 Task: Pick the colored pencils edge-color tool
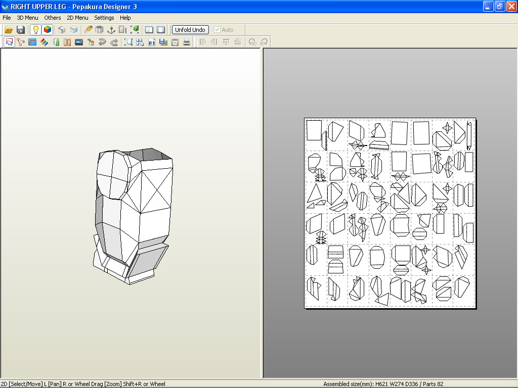(x=45, y=42)
